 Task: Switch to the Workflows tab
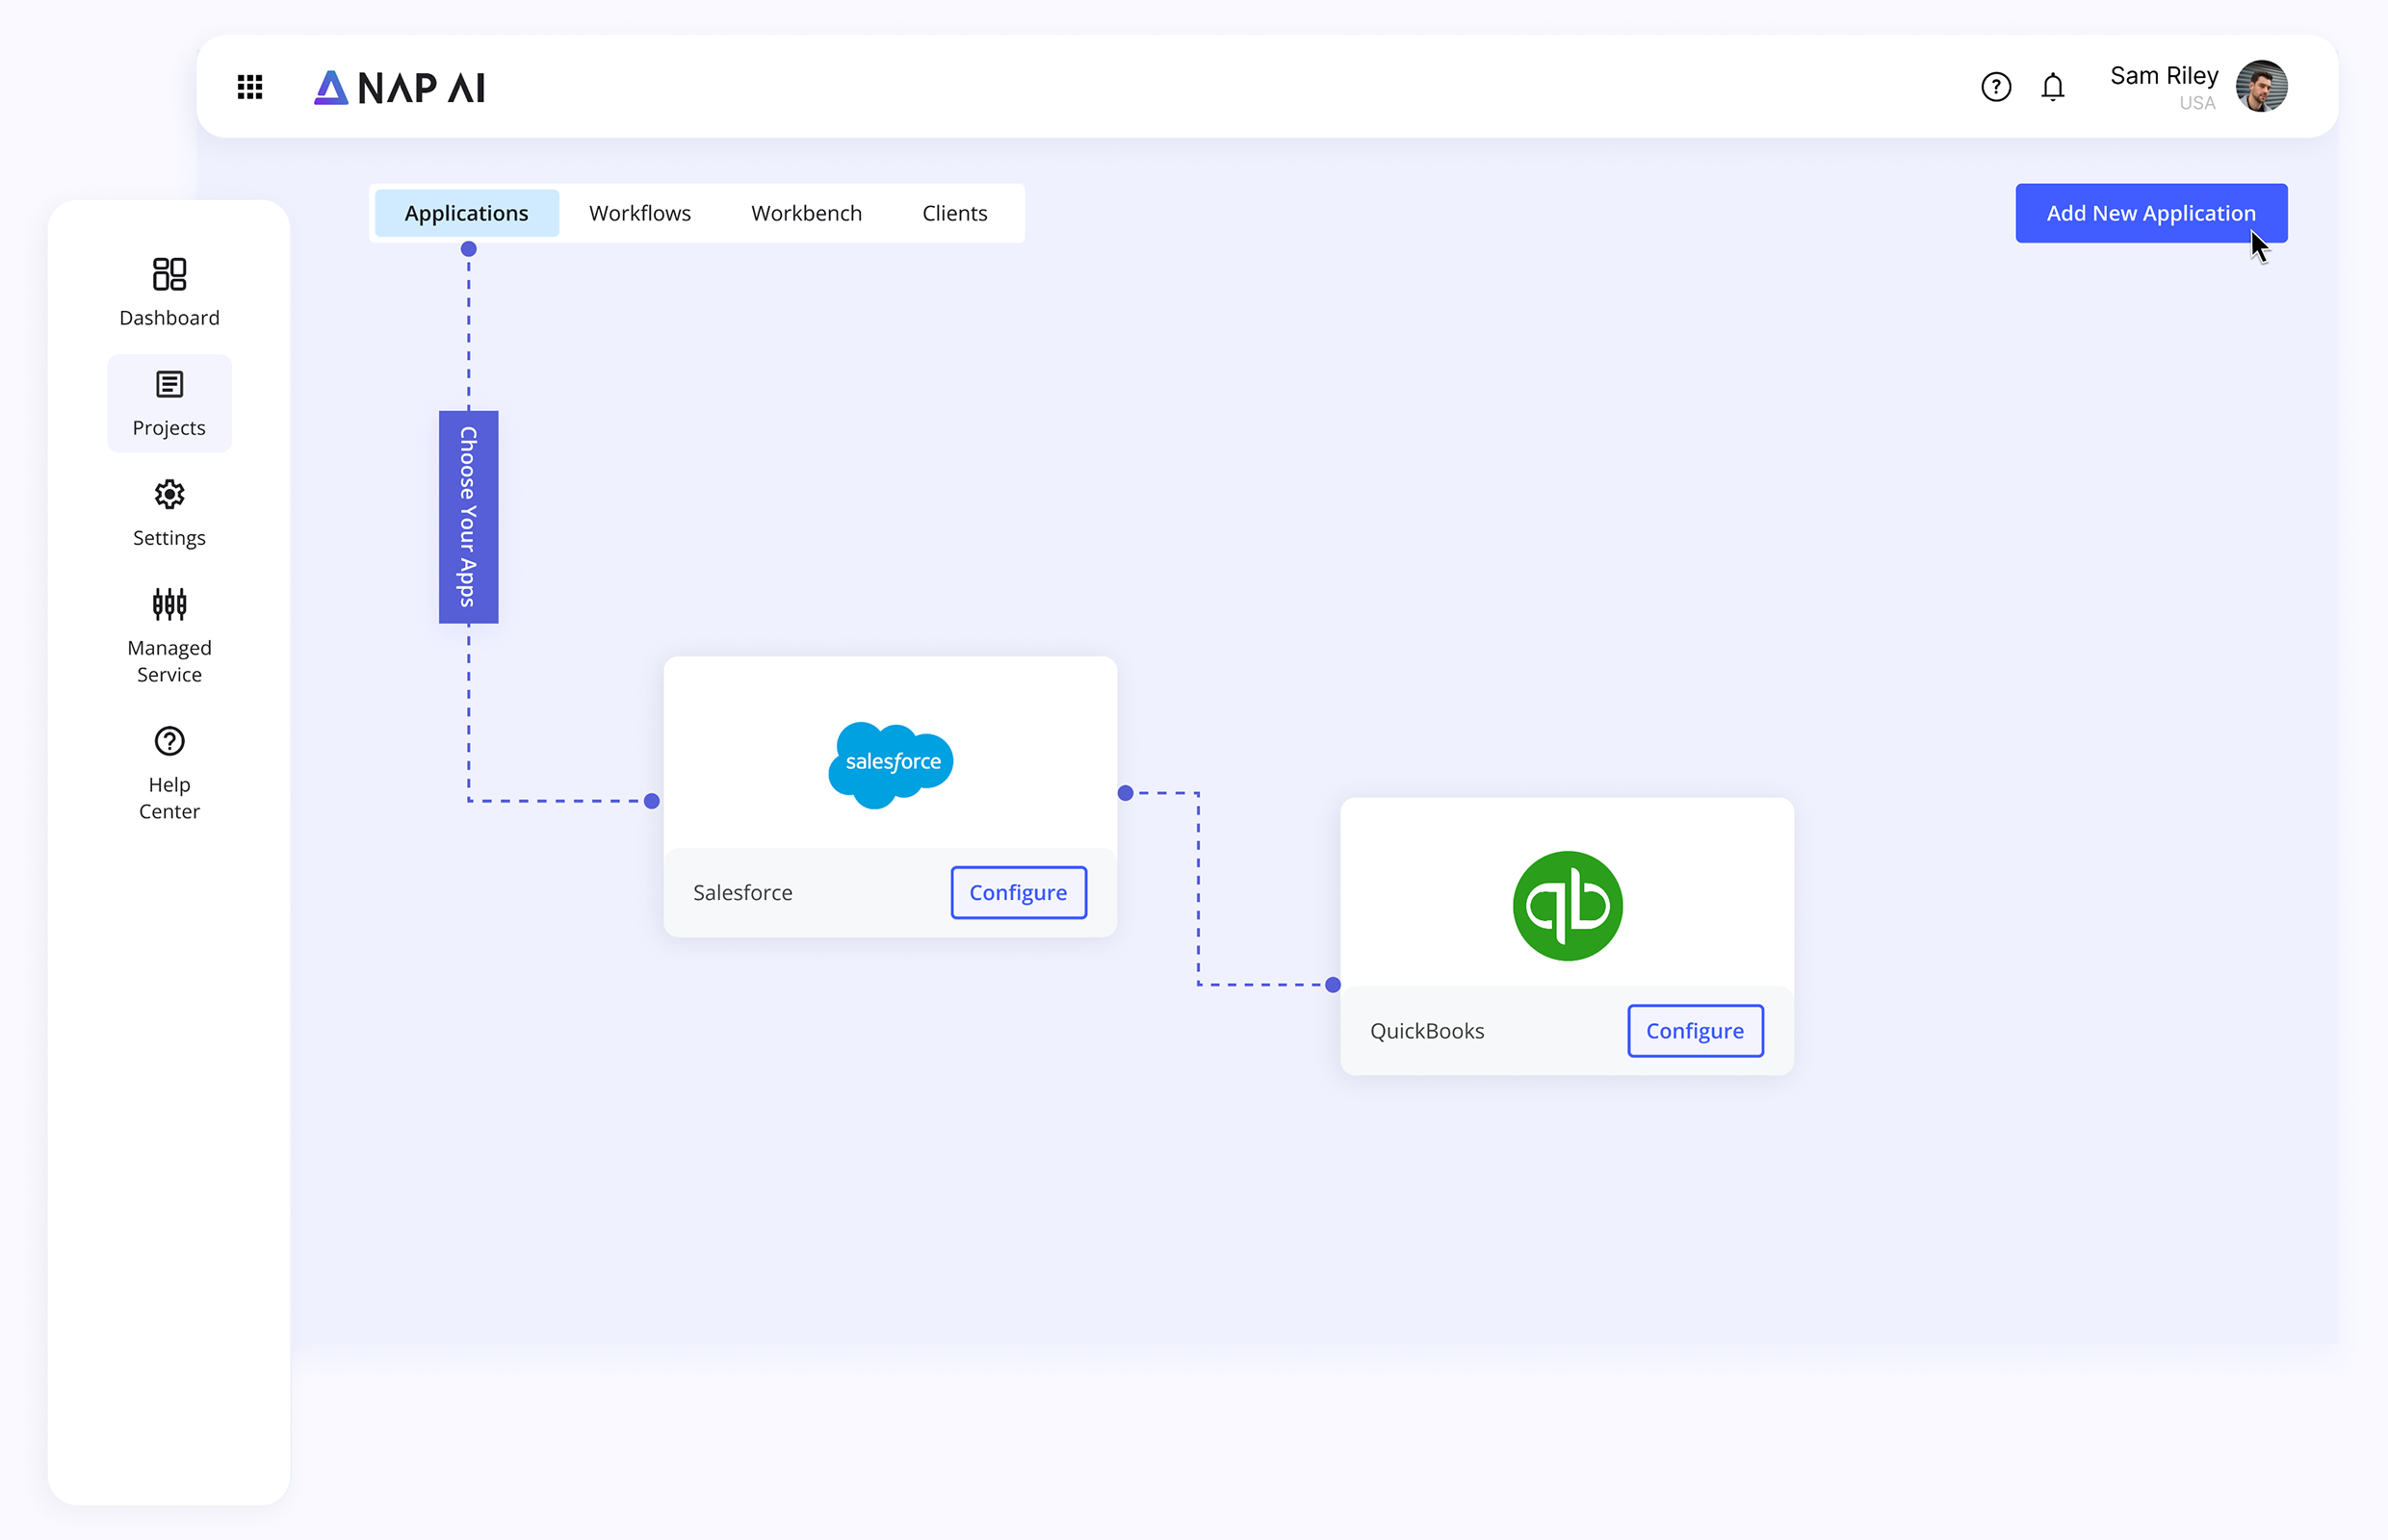coord(640,213)
